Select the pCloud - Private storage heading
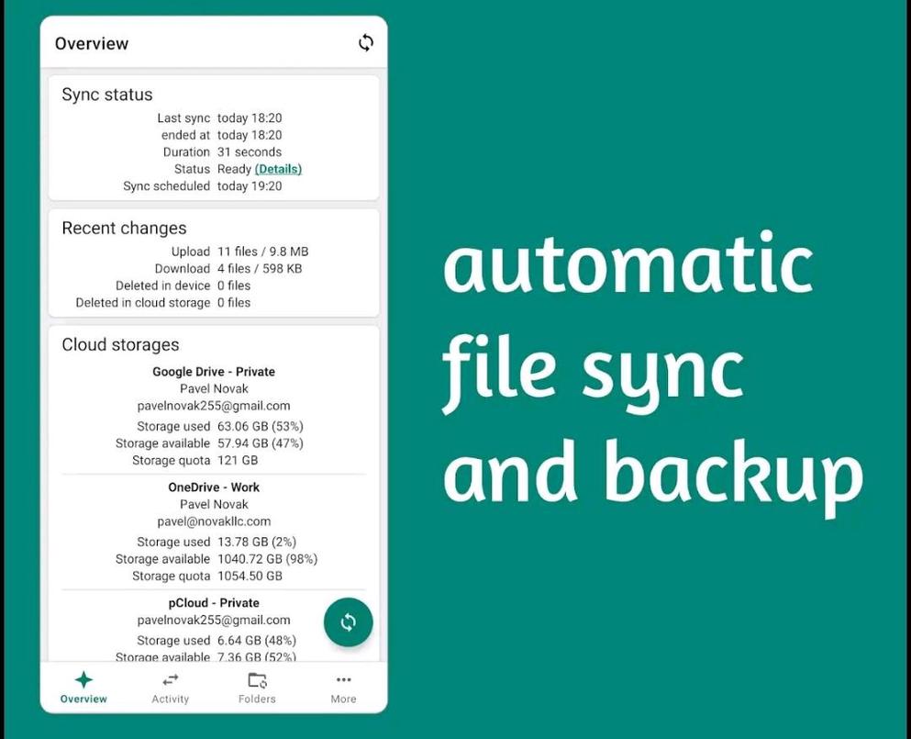Screen dimensions: 911x739 coord(214,603)
